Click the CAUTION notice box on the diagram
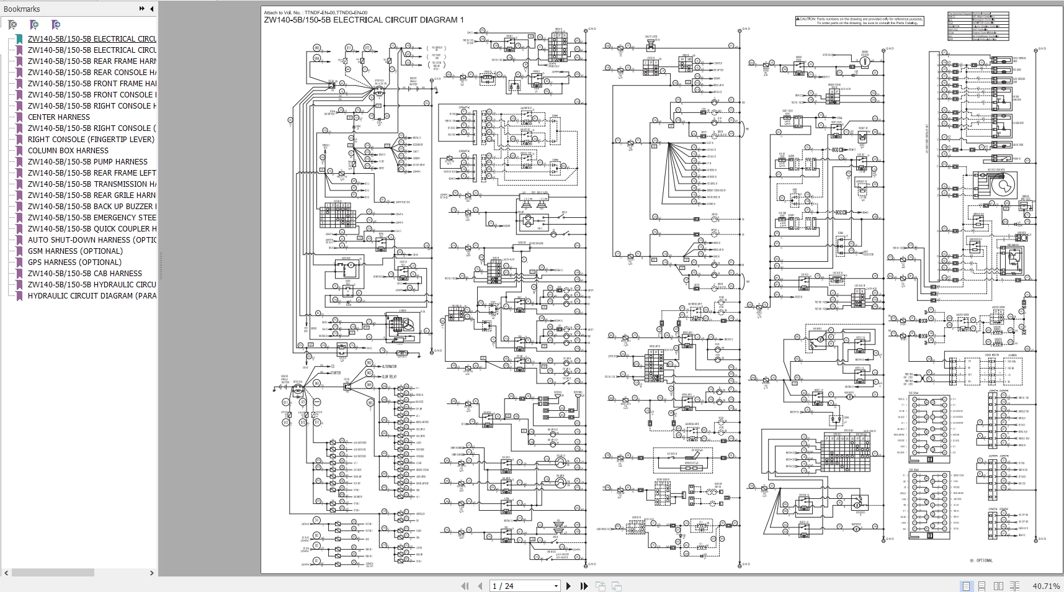Viewport: 1064px width, 592px height. click(x=860, y=20)
